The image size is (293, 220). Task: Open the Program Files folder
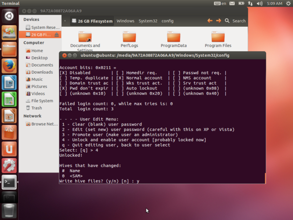[218, 39]
